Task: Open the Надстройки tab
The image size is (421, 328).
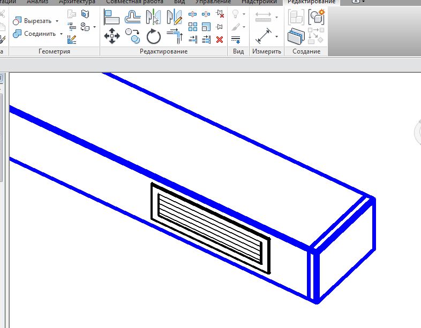Action: pos(259,2)
